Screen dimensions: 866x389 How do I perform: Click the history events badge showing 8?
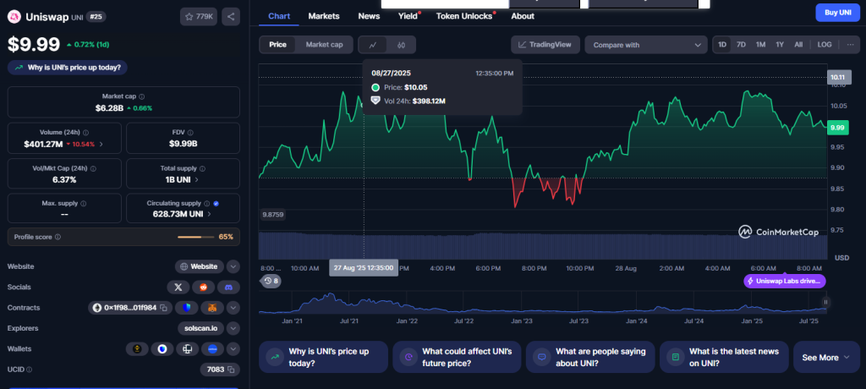(x=271, y=280)
